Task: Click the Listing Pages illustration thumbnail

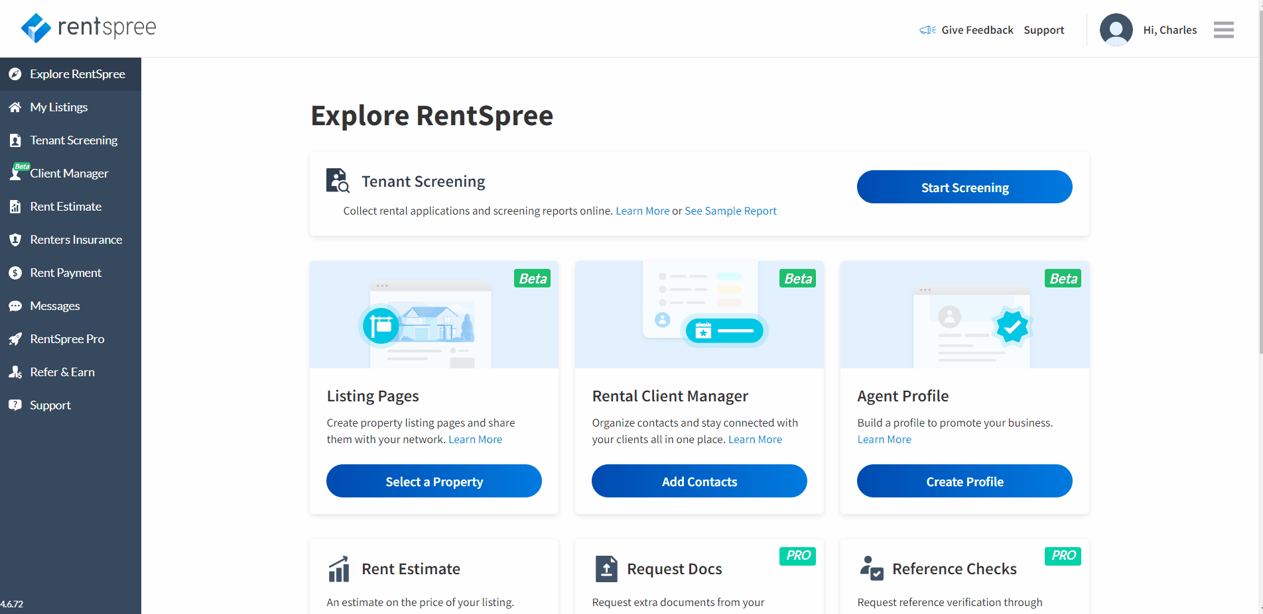Action: tap(434, 315)
